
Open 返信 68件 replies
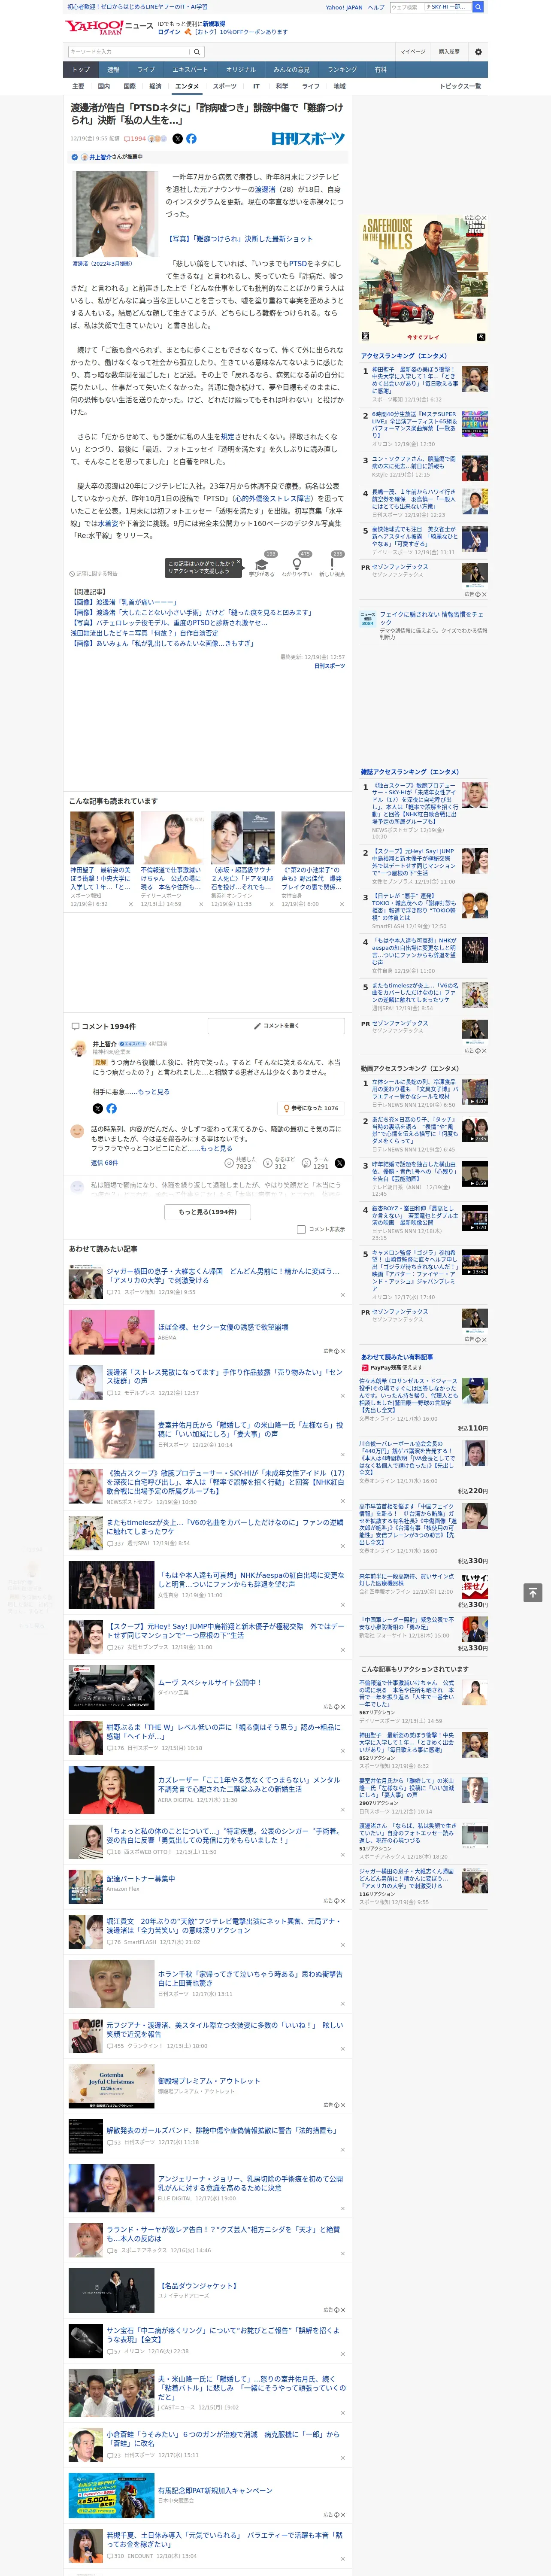[x=104, y=1163]
